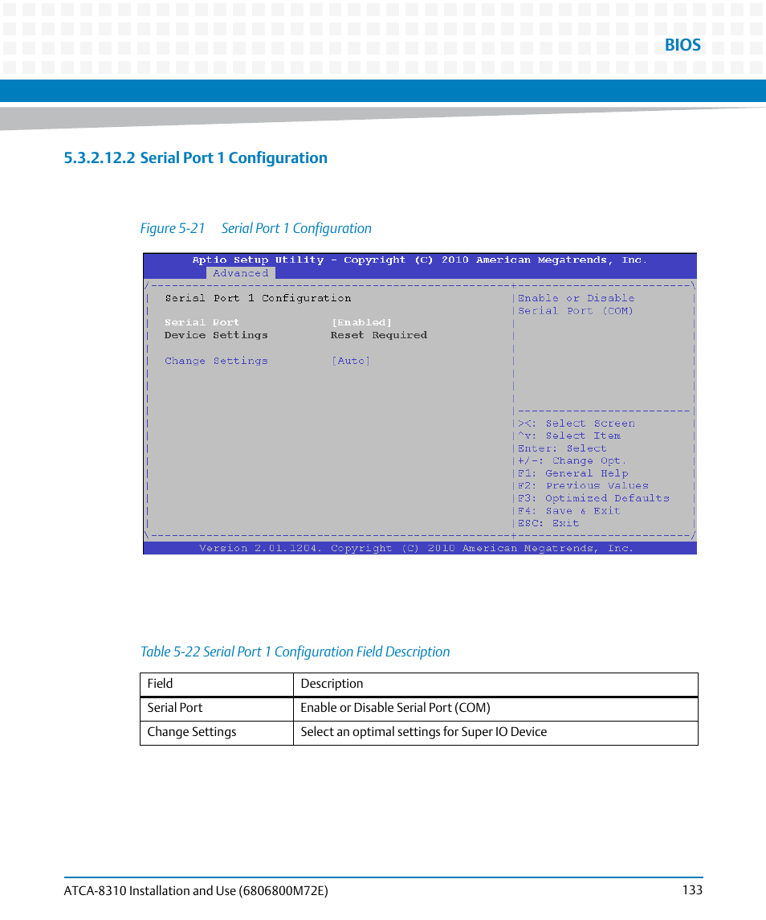
Task: Click the 'Enable or Disable' help text
Action: coord(576,298)
